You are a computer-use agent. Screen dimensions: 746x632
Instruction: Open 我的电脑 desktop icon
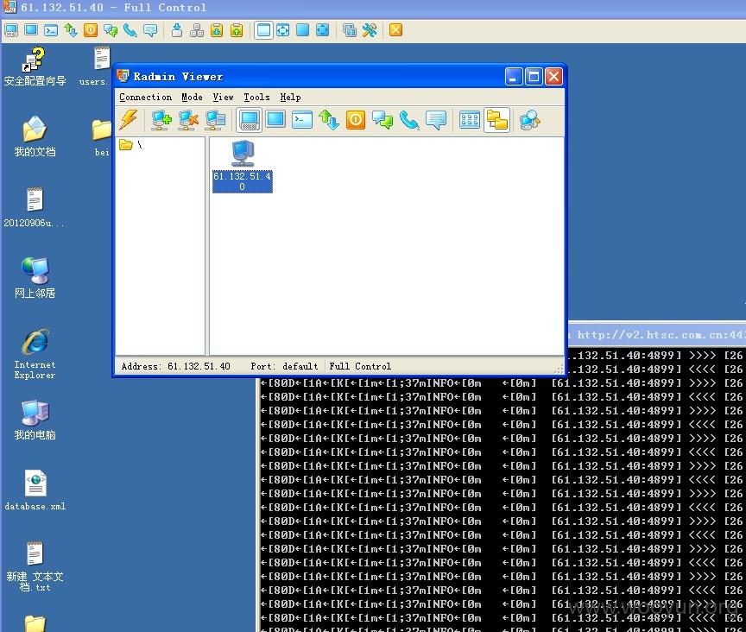point(35,420)
